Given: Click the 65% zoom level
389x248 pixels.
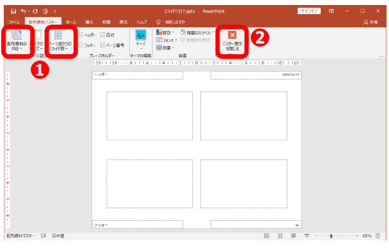Looking at the screenshot, I should pyautogui.click(x=367, y=236).
